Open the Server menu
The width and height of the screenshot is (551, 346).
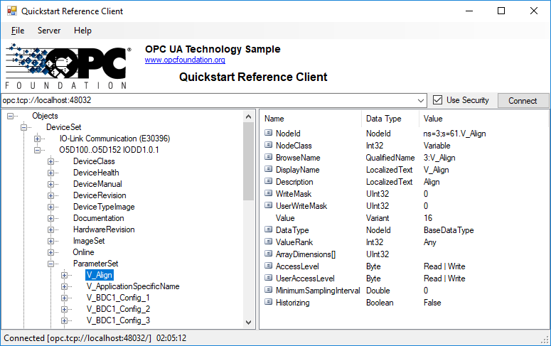[49, 31]
